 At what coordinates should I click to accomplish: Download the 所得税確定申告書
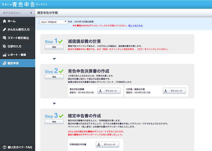(x=107, y=144)
